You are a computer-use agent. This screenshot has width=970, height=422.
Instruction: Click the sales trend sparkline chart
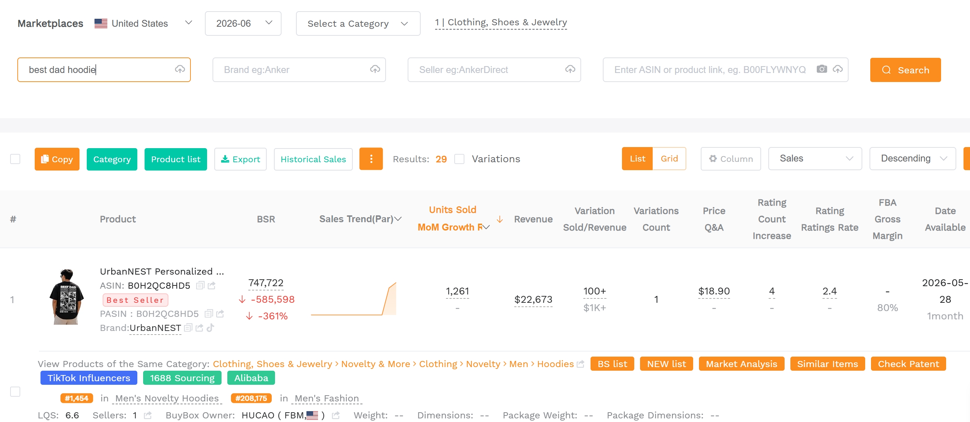tap(353, 298)
